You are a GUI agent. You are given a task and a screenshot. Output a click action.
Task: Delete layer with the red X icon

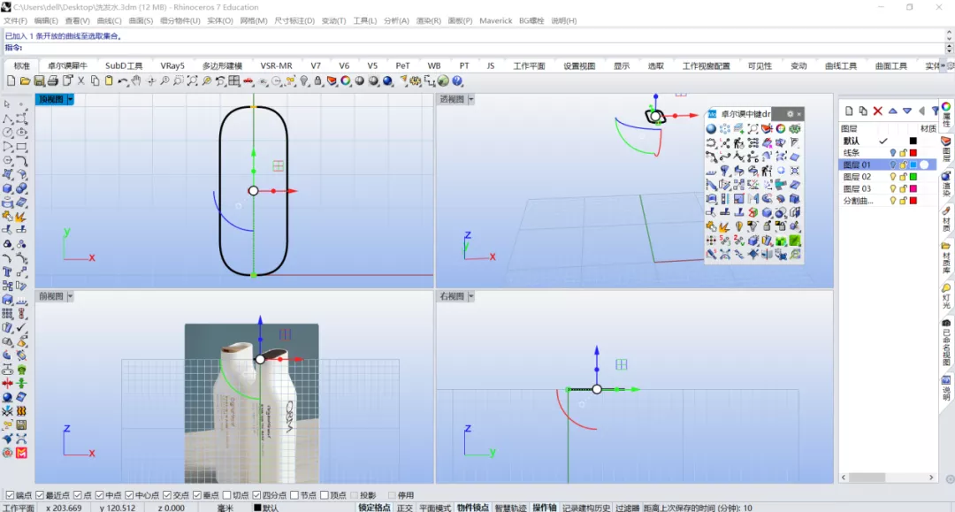878,111
